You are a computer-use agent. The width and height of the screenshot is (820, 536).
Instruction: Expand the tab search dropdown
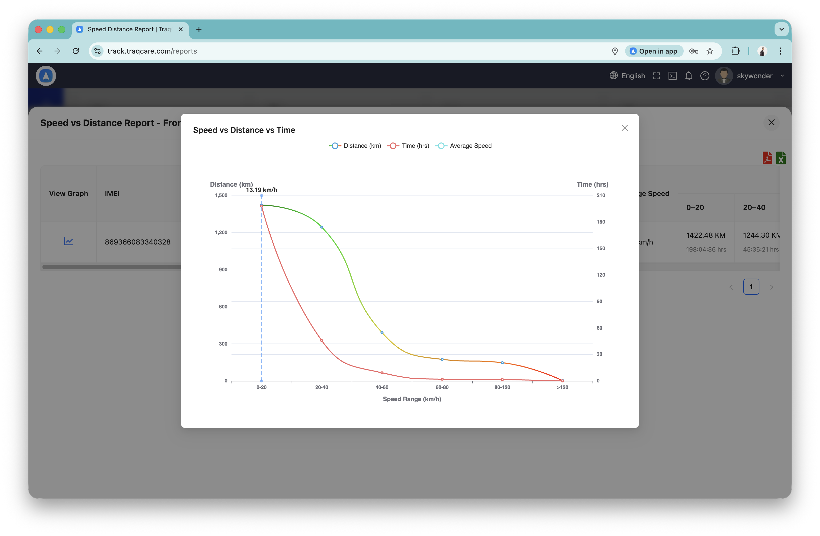(781, 29)
